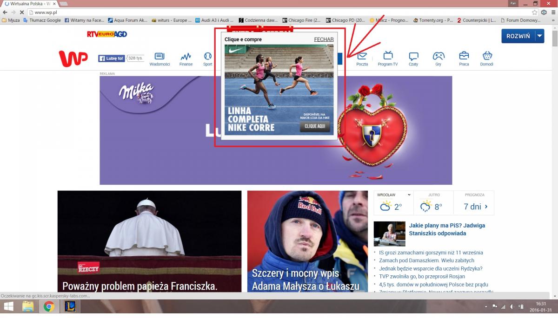Screen dimensions: 558x318
Task: Open the Chicago Fire bookmark
Action: click(302, 20)
